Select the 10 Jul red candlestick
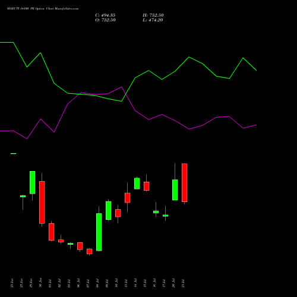Screen dimensions: 297x297 118,213
